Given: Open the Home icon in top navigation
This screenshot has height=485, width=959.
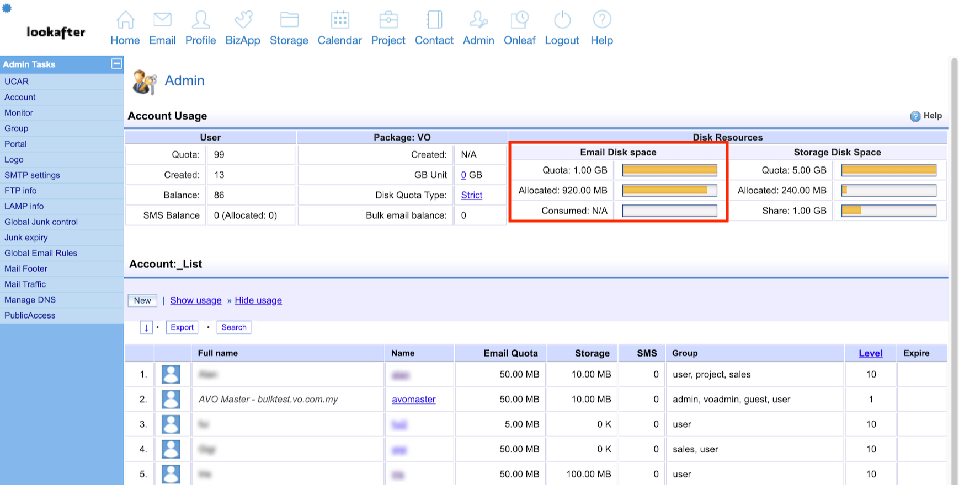Looking at the screenshot, I should [125, 20].
